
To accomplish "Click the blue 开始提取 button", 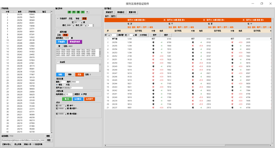I will point(62,42).
